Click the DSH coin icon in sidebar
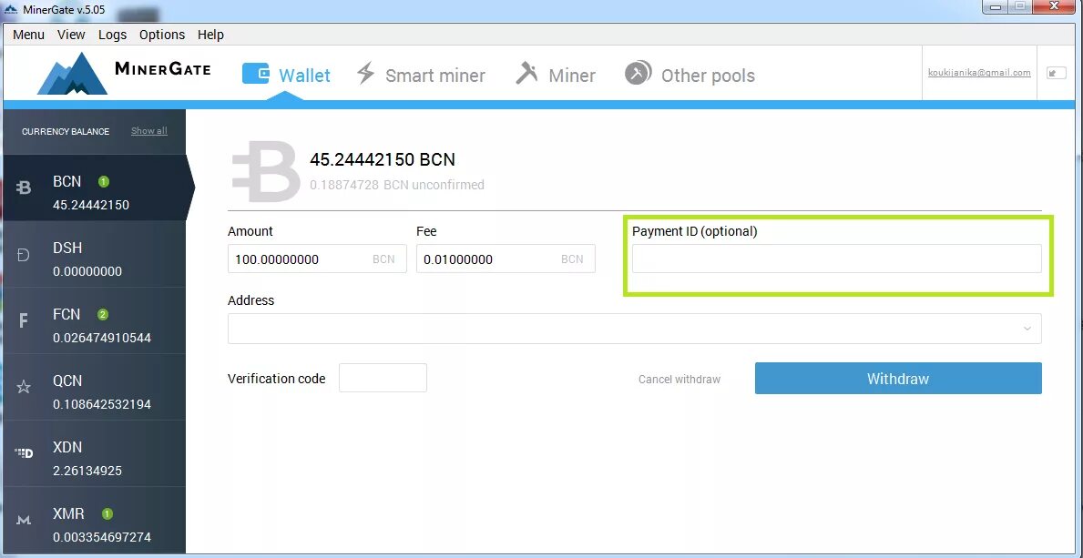1083x558 pixels. point(24,255)
